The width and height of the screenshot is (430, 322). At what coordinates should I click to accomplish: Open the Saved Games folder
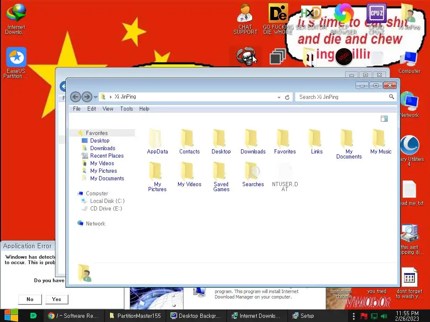tap(221, 177)
